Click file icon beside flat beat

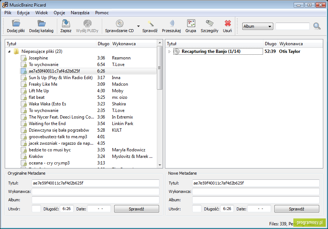(24, 97)
